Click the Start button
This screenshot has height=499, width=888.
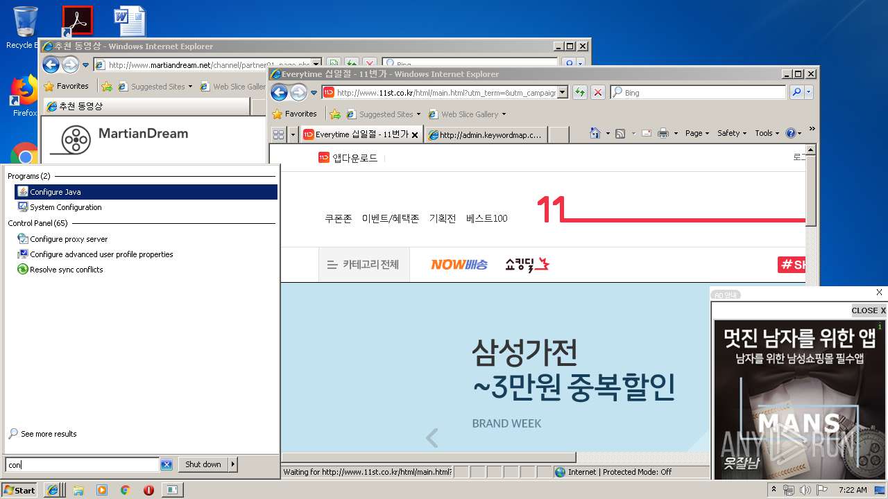click(19, 490)
